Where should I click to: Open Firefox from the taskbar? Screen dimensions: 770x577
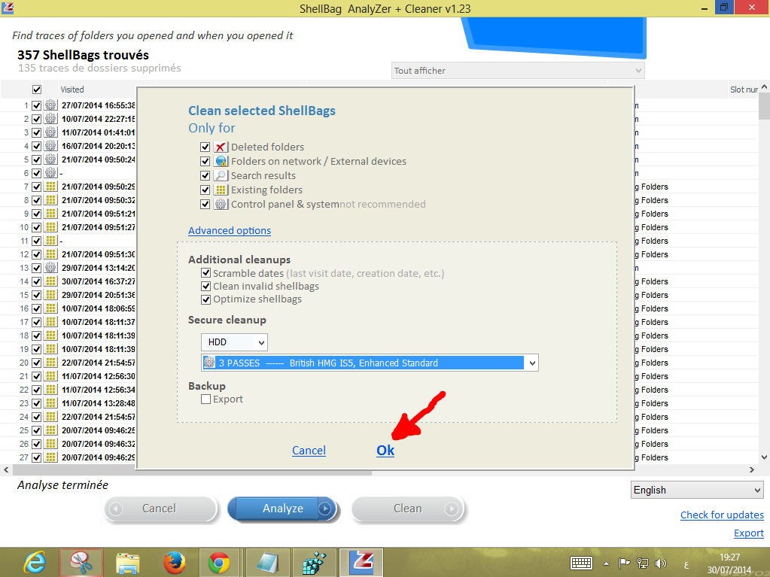pyautogui.click(x=174, y=562)
